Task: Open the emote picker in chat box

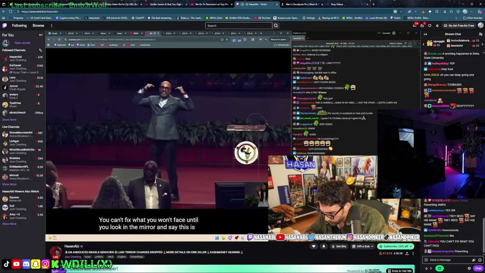Action: click(480, 260)
